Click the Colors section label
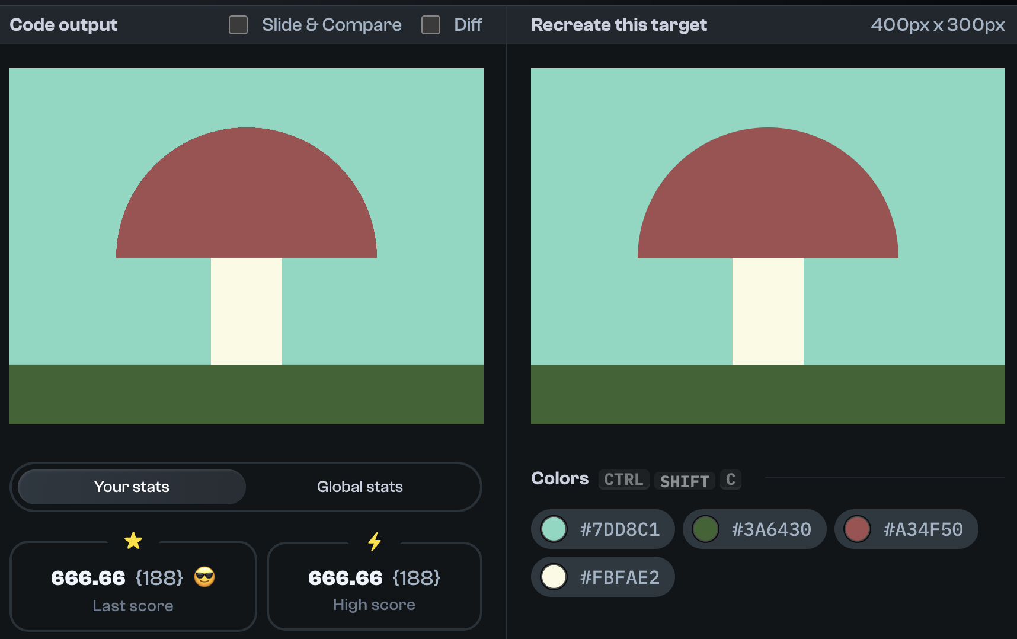The height and width of the screenshot is (639, 1017). coord(560,478)
